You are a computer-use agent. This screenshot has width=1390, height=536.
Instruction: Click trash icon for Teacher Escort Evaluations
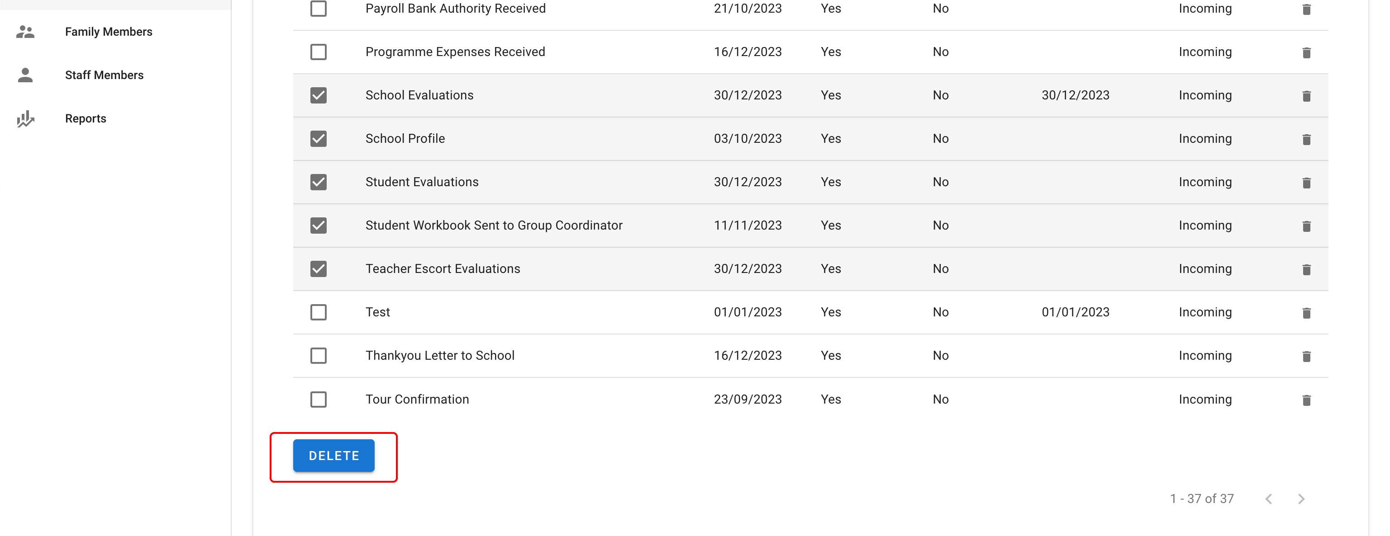click(1306, 269)
